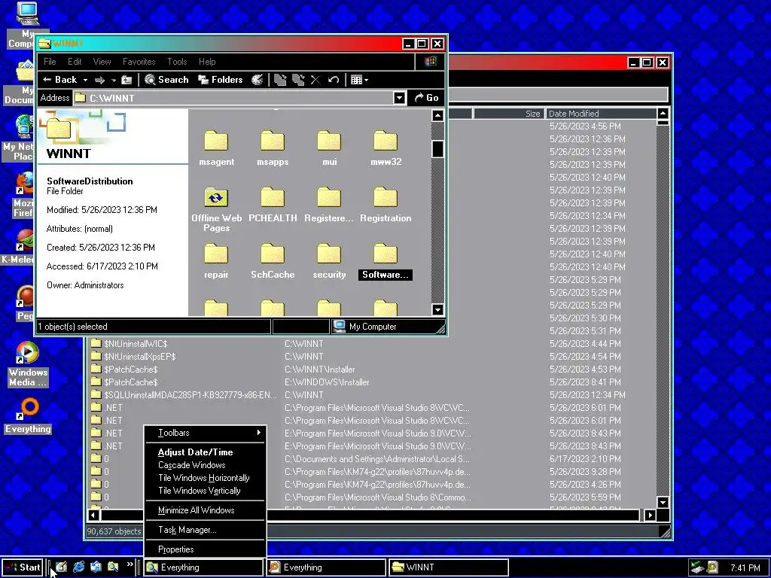Click the 7:41 PM system clock
The height and width of the screenshot is (578, 771).
pos(745,567)
